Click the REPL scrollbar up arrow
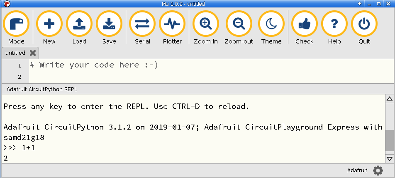The width and height of the screenshot is (395, 178). tap(390, 99)
